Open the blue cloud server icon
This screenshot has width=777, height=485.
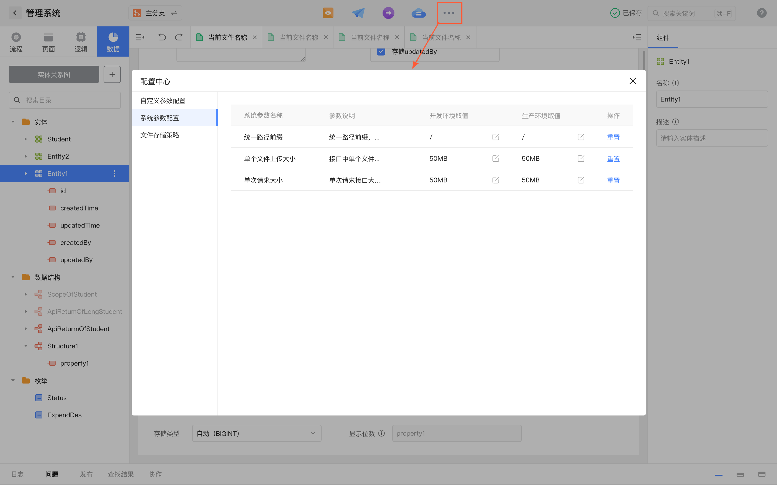418,13
